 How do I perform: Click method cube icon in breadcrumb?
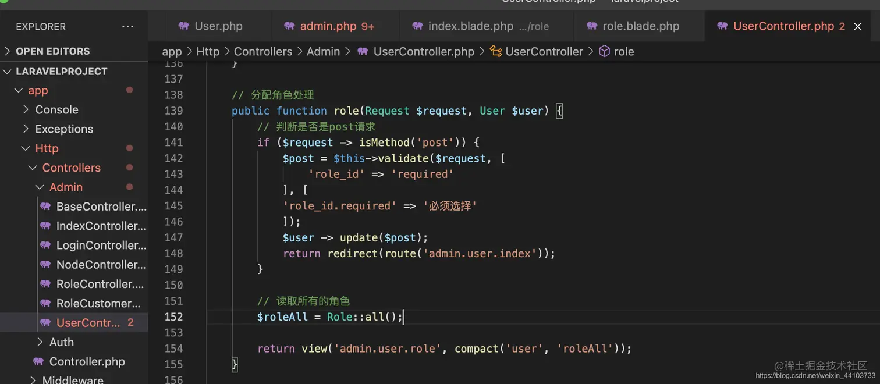click(604, 51)
